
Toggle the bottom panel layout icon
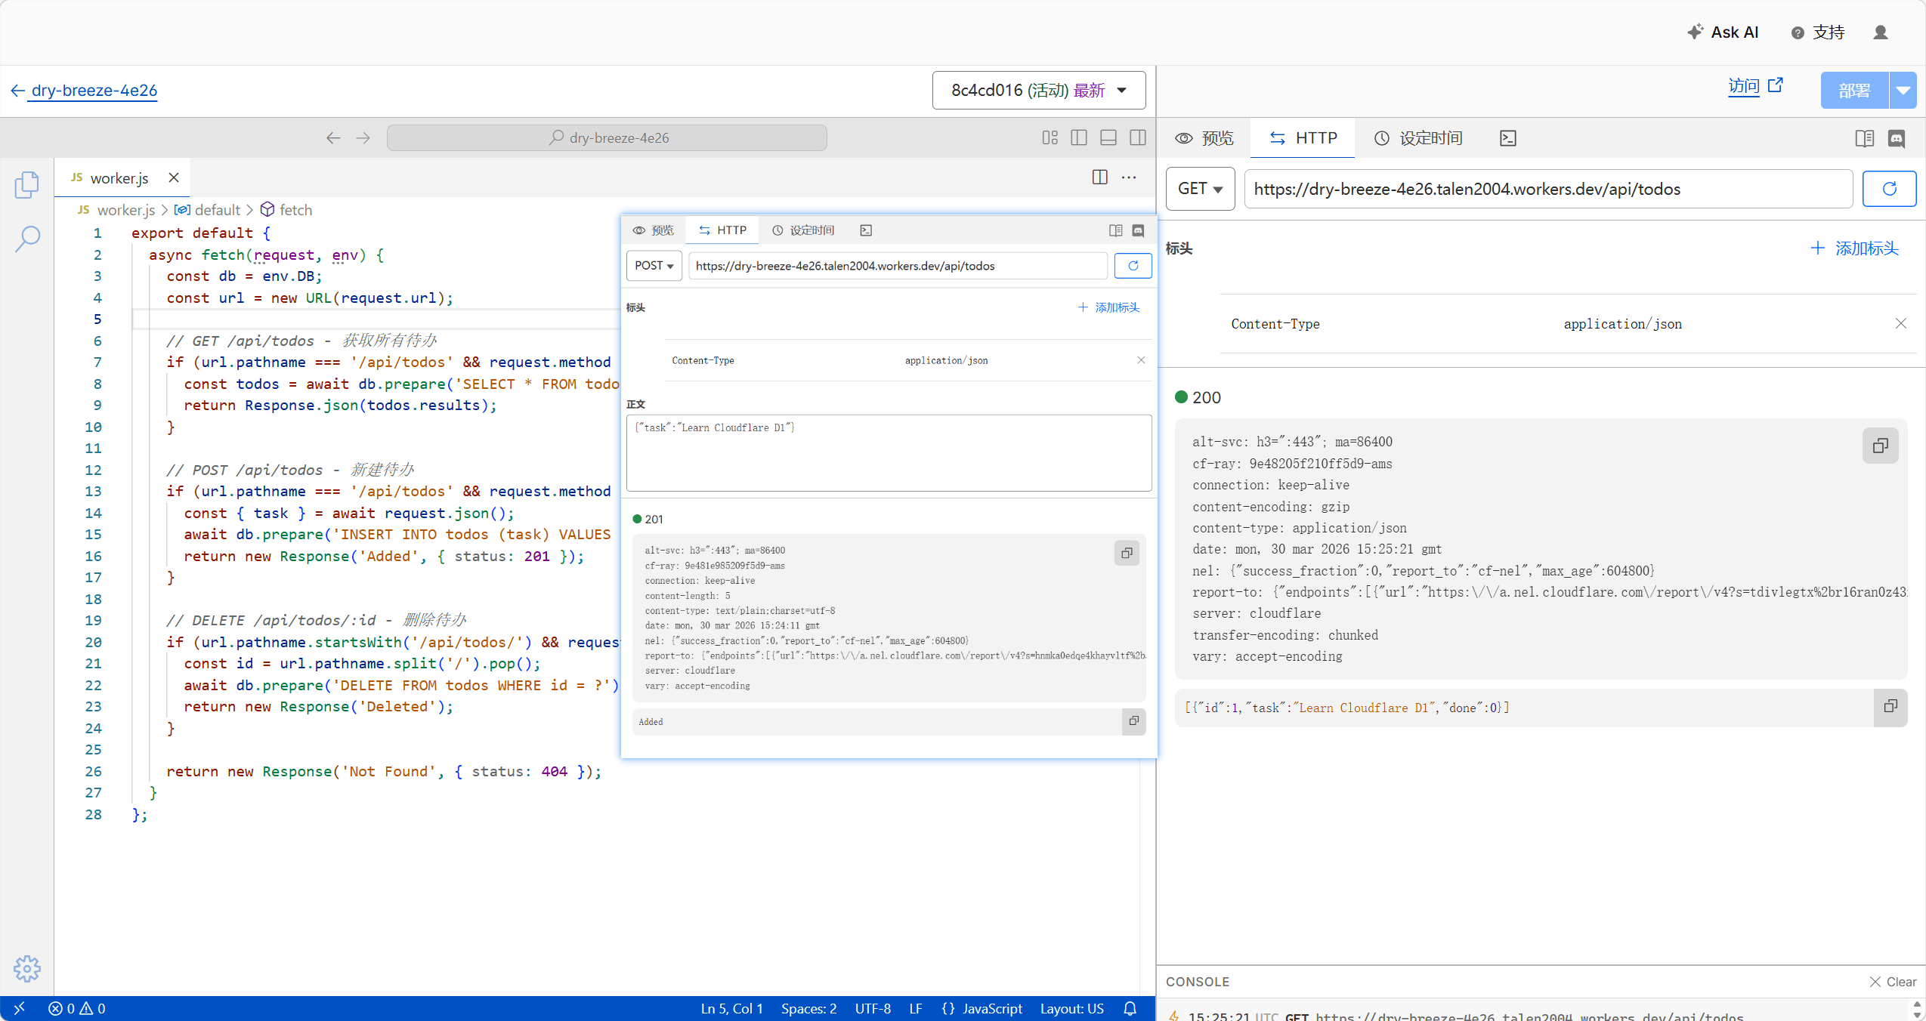coord(1108,137)
